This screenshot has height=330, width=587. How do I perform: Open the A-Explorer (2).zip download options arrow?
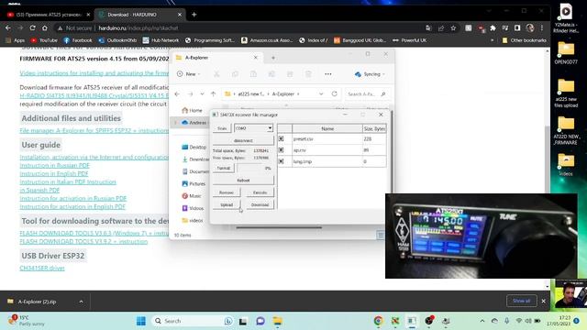pos(81,302)
